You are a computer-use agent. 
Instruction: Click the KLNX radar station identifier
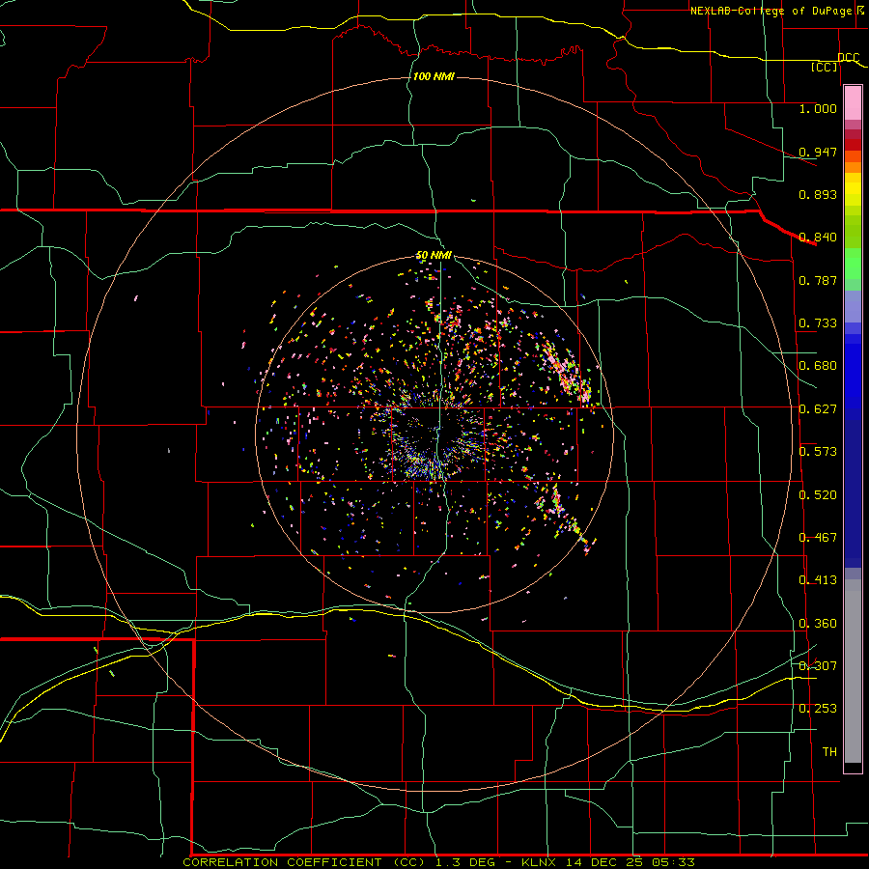540,862
